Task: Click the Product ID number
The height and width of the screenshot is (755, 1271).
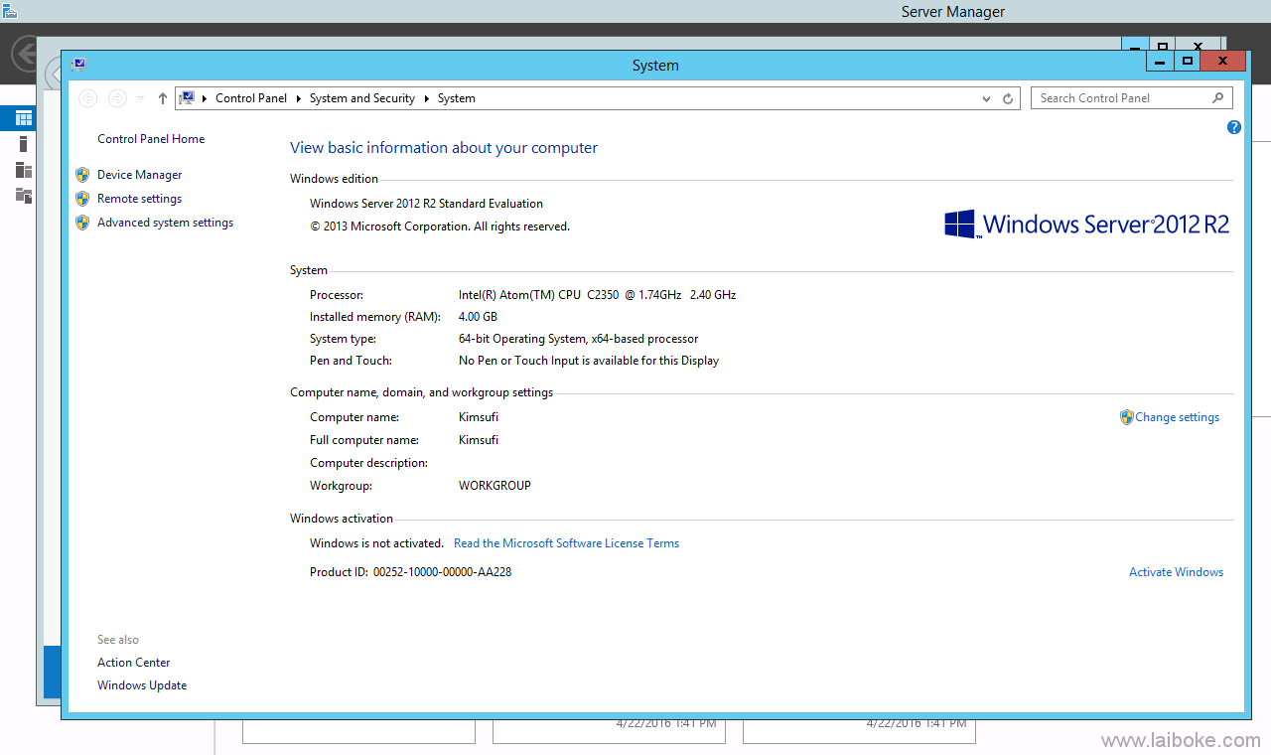Action: coord(442,572)
